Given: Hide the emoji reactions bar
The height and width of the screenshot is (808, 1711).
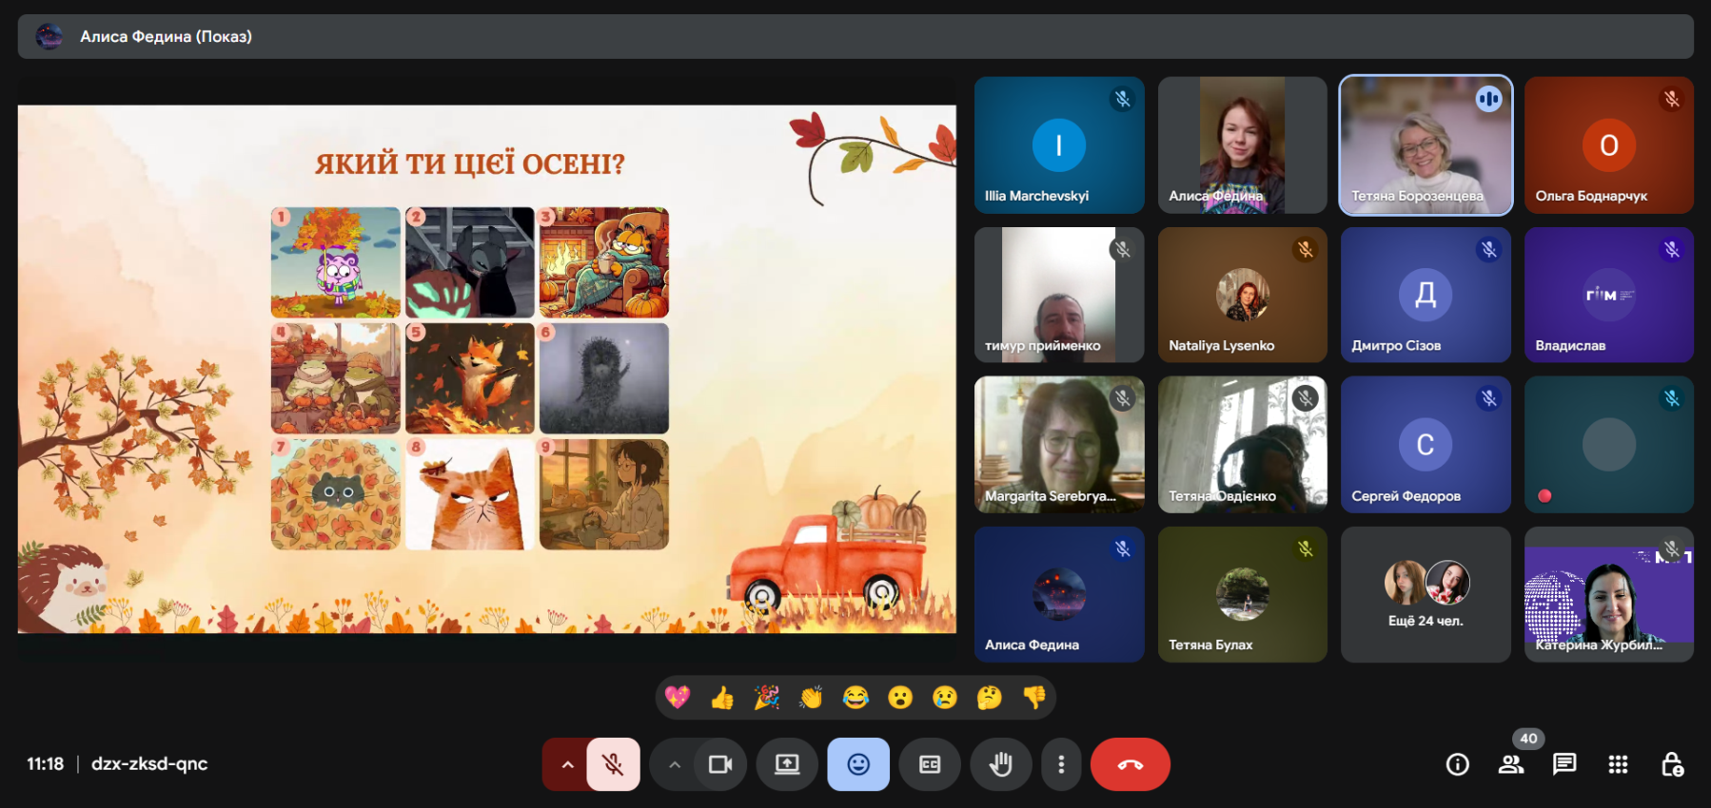Looking at the screenshot, I should pos(857,764).
